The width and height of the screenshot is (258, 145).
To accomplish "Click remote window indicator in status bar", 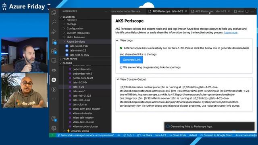I will pyautogui.click(x=52, y=135).
